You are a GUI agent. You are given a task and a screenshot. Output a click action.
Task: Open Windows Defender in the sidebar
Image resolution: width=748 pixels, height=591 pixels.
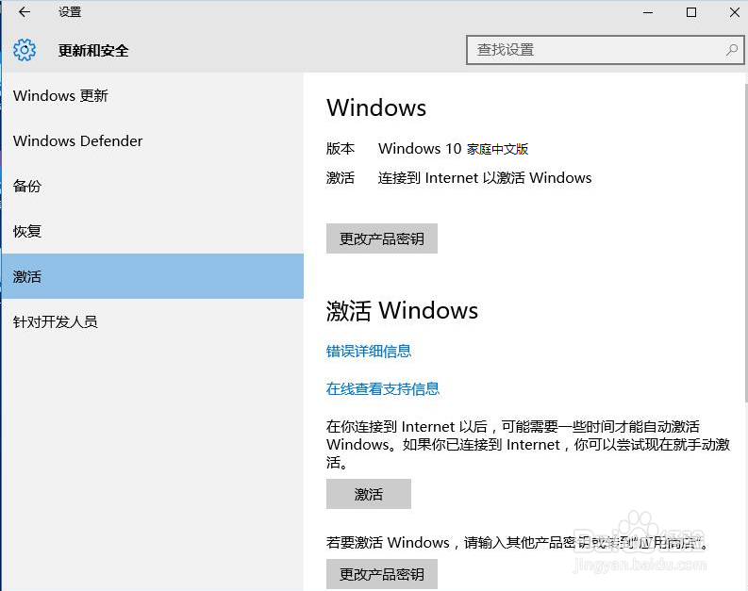(153, 140)
